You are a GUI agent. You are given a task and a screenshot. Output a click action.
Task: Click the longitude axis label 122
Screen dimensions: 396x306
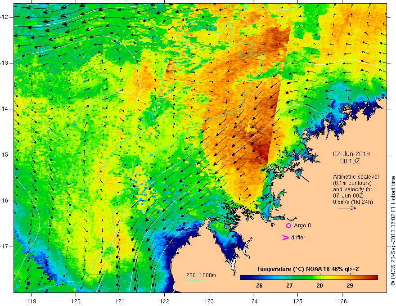pyautogui.click(x=164, y=301)
